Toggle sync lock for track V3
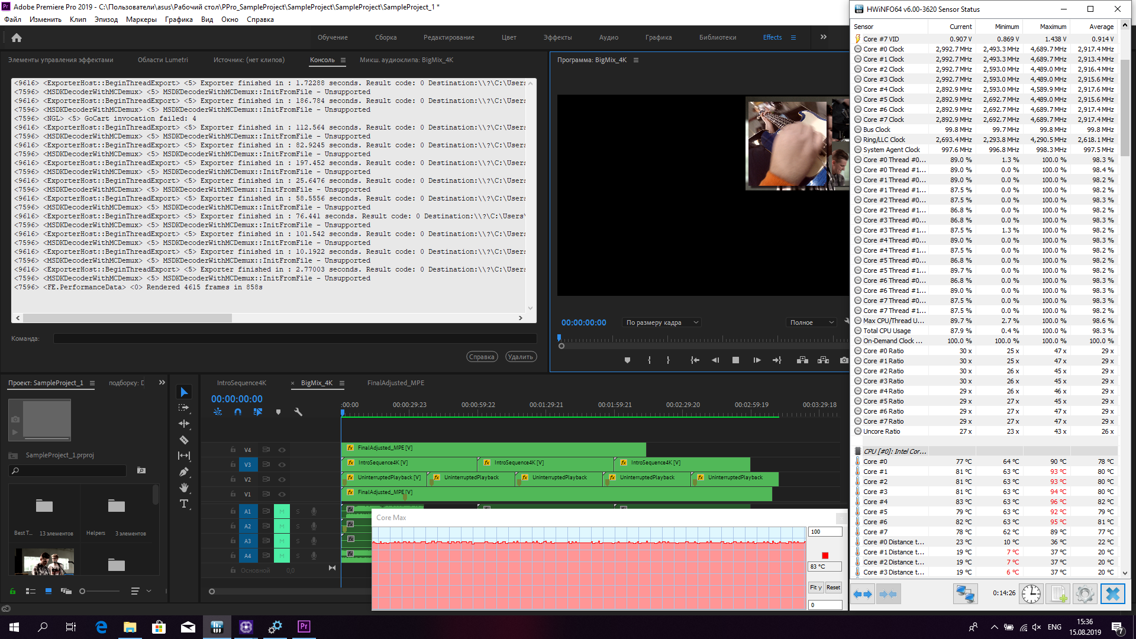 tap(266, 464)
